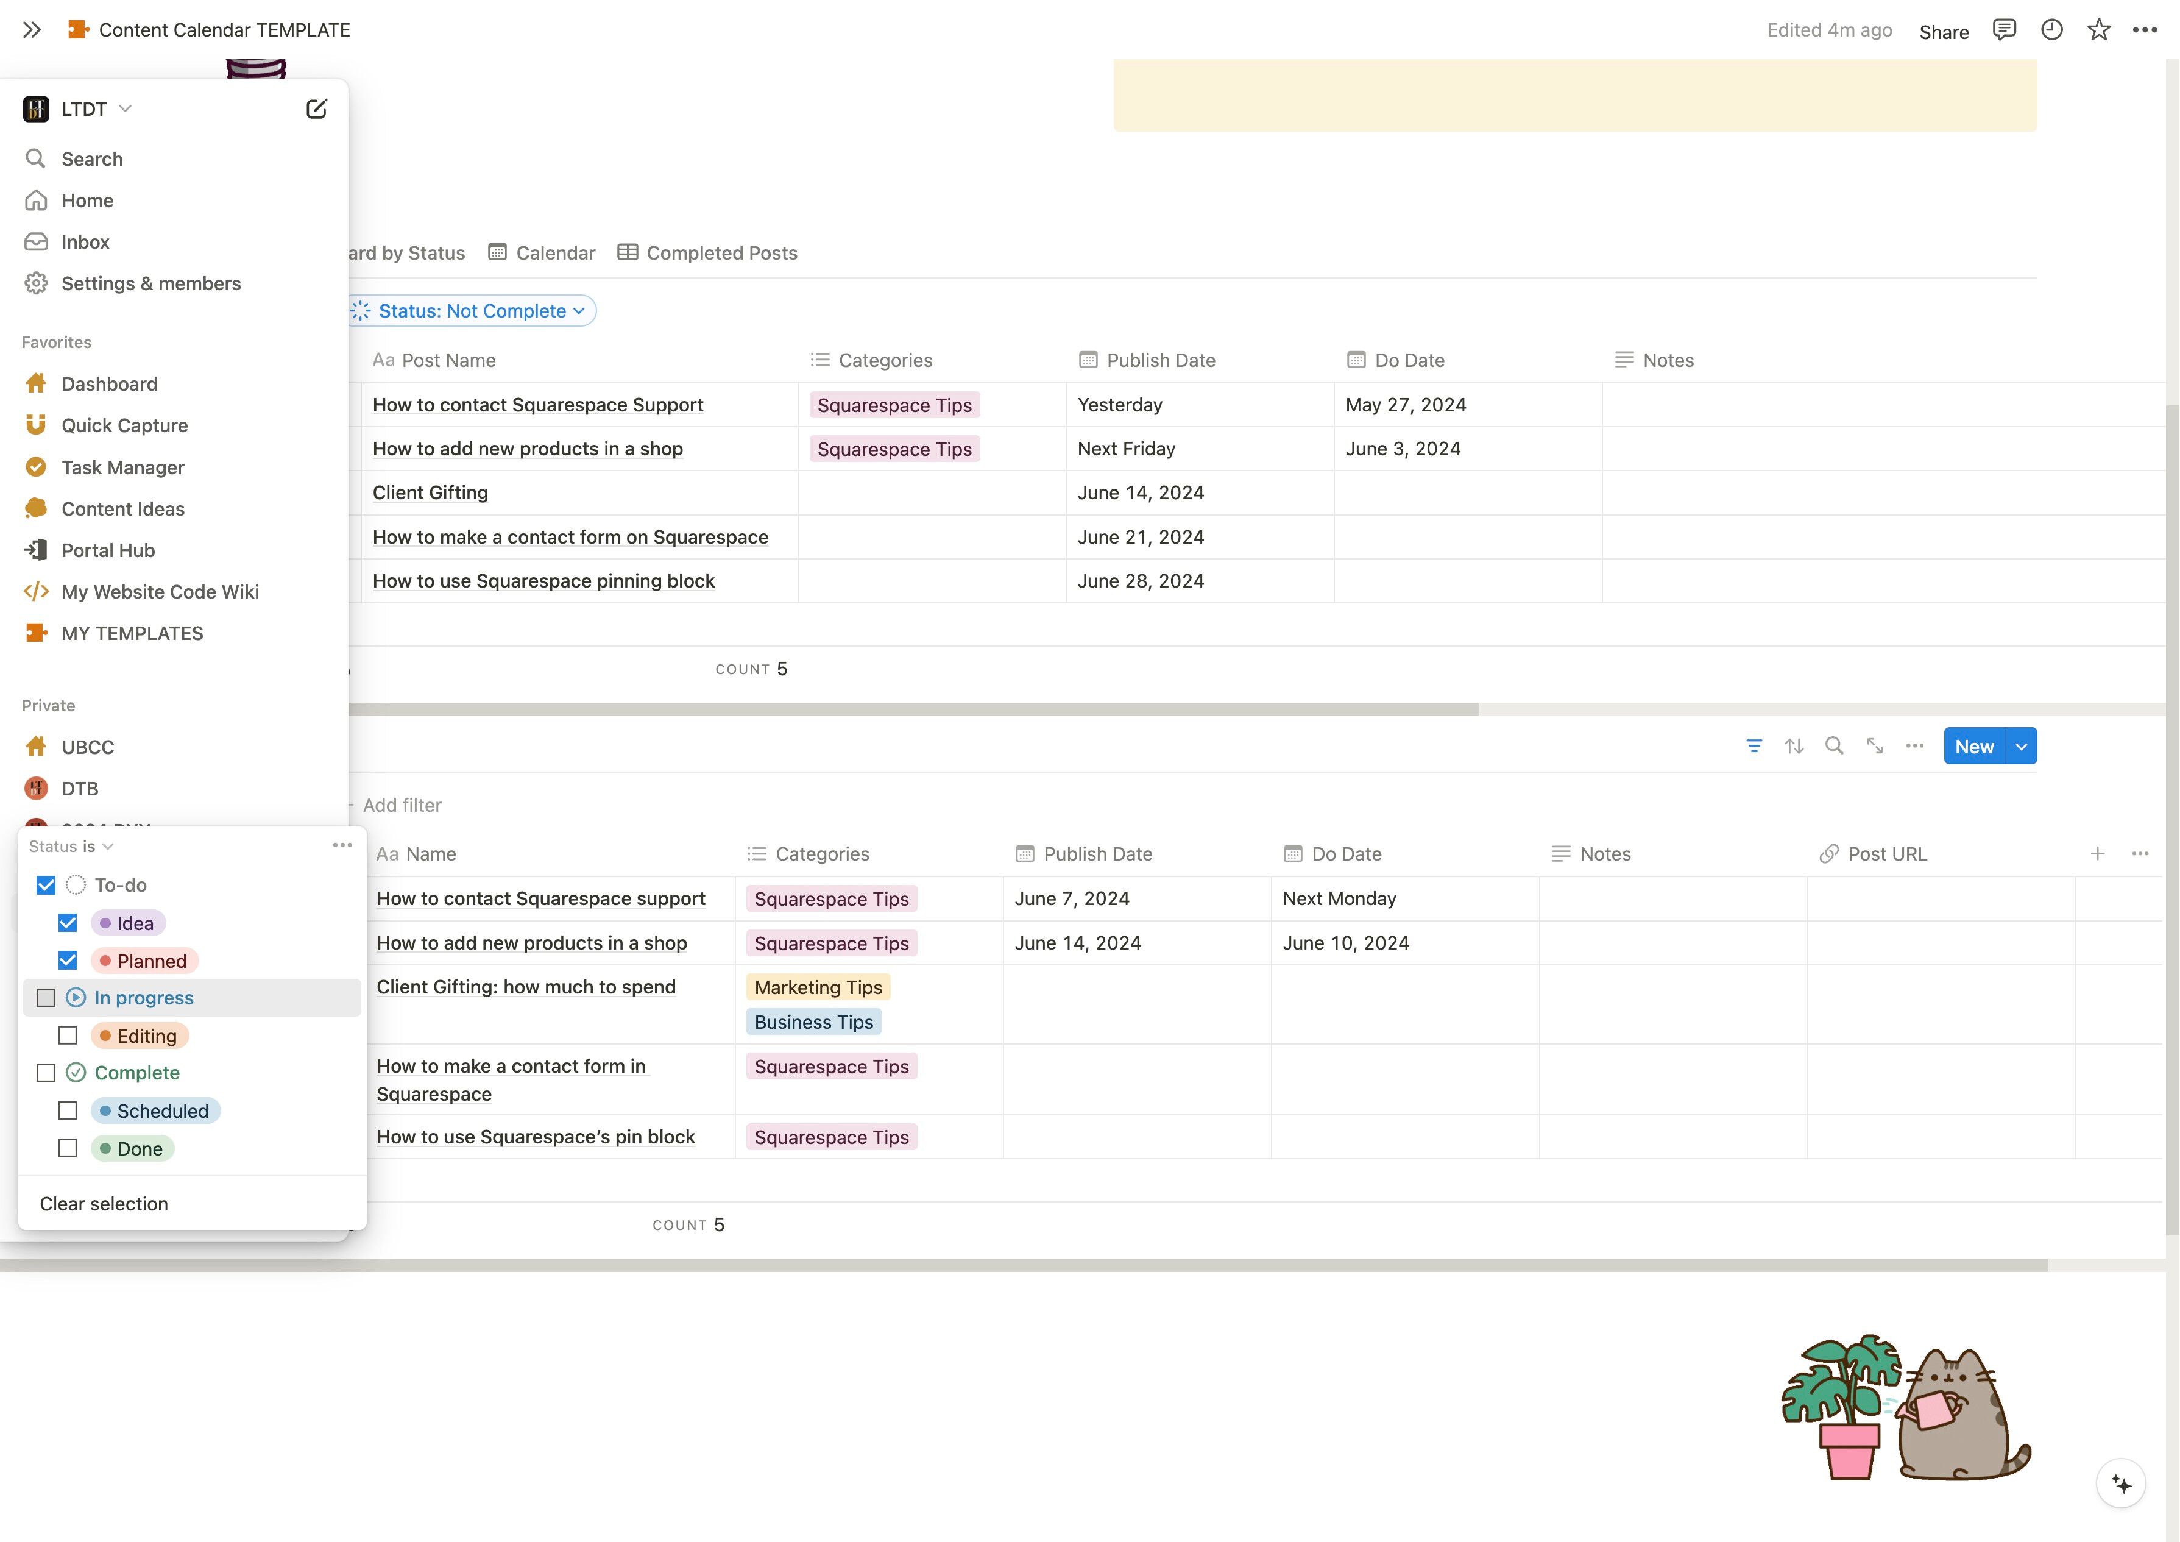Check the Done status checkbox
The height and width of the screenshot is (1542, 2180).
click(x=68, y=1149)
